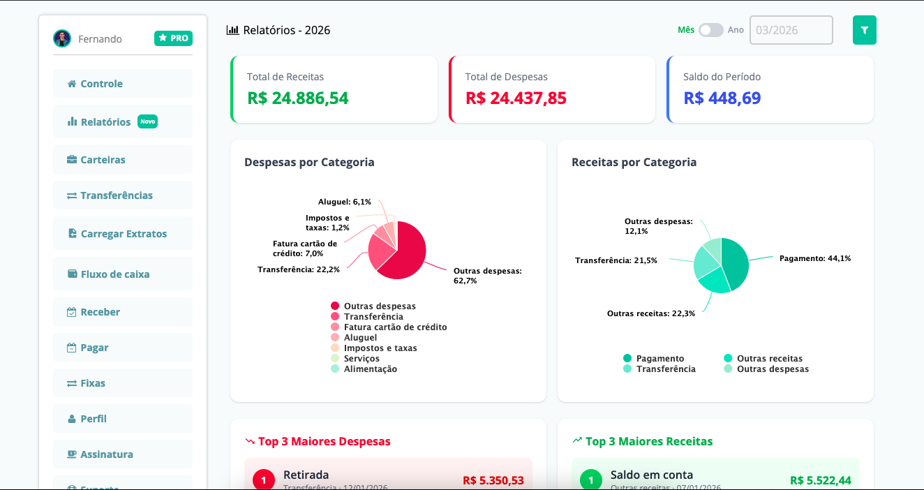Click the Fluxo de caixa icon

(x=71, y=274)
